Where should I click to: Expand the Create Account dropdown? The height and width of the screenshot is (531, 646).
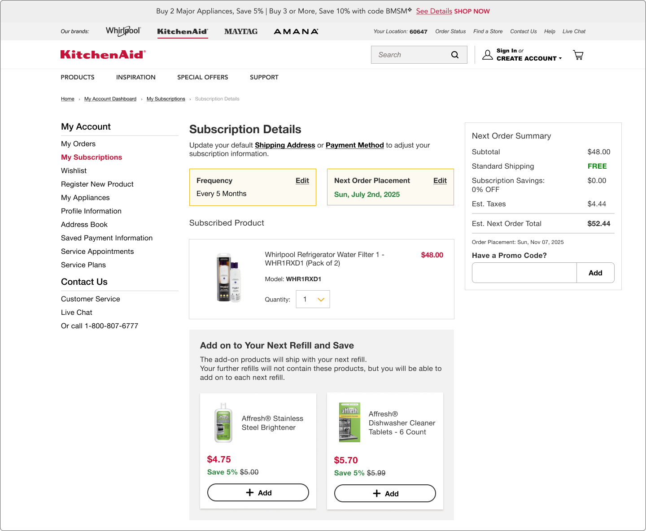tap(529, 58)
